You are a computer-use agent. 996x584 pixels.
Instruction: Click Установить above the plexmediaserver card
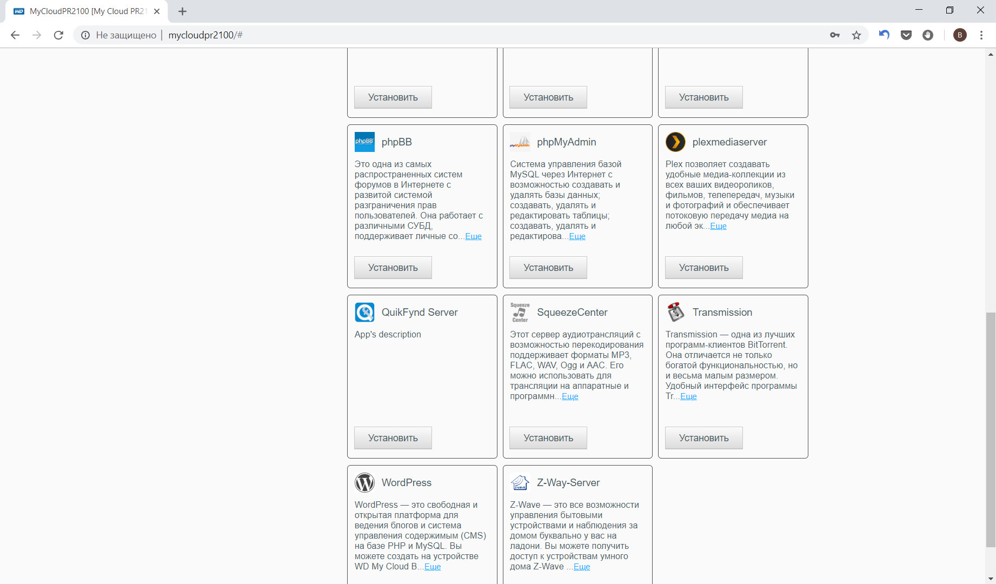click(704, 97)
